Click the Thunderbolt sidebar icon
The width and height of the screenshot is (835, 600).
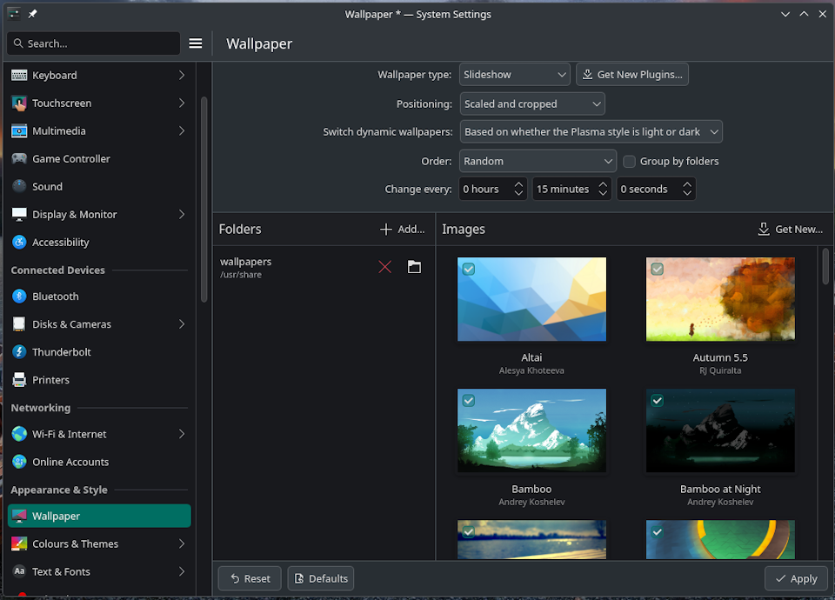[19, 352]
